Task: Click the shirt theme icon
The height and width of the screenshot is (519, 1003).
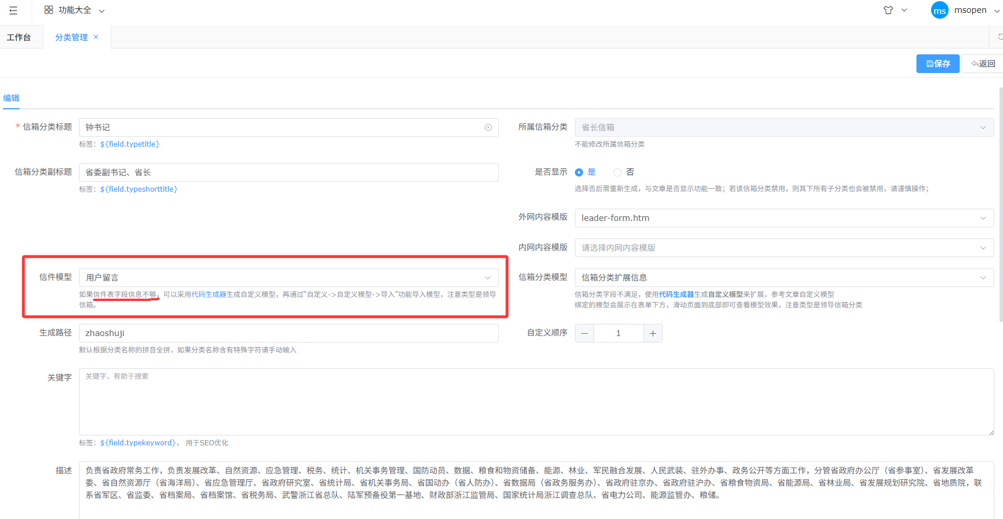Action: point(888,10)
